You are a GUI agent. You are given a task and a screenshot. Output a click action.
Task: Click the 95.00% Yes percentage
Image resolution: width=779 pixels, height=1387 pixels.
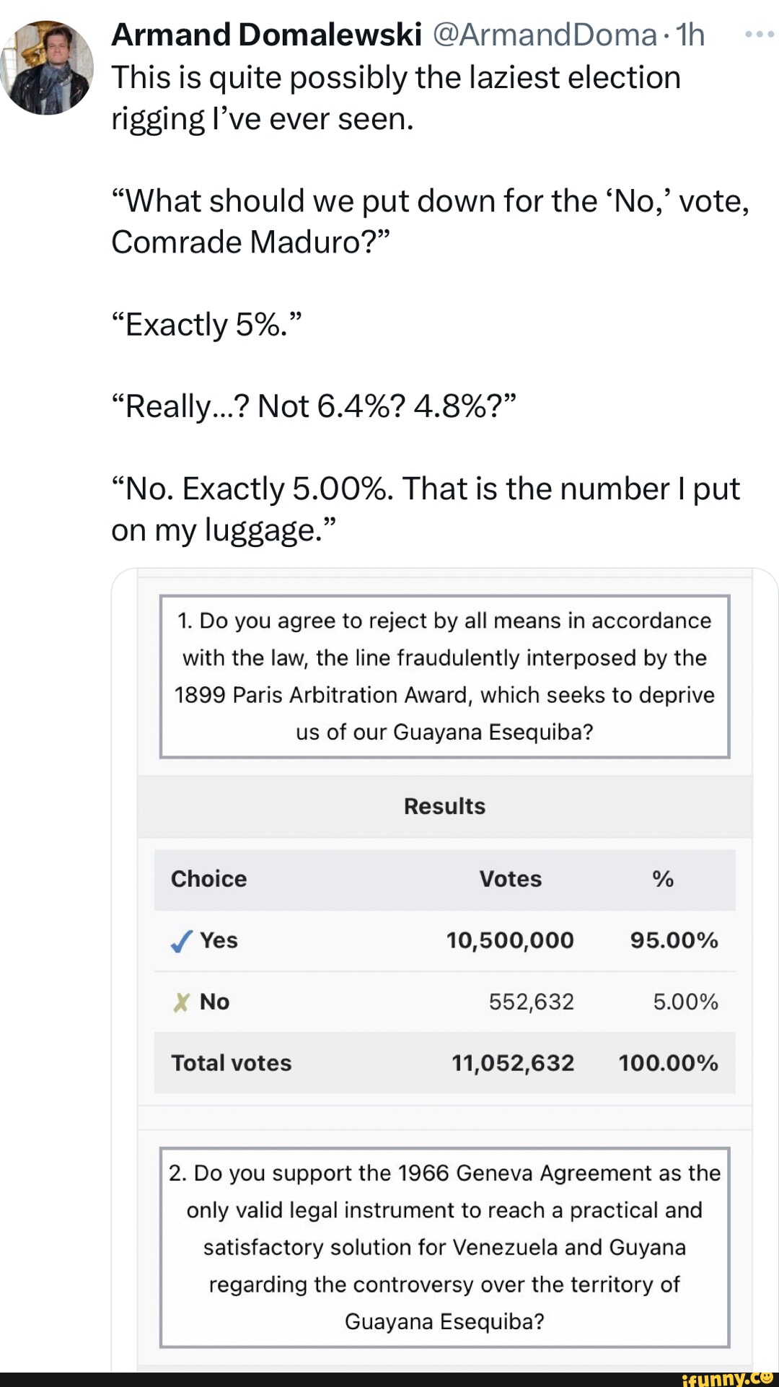point(674,940)
